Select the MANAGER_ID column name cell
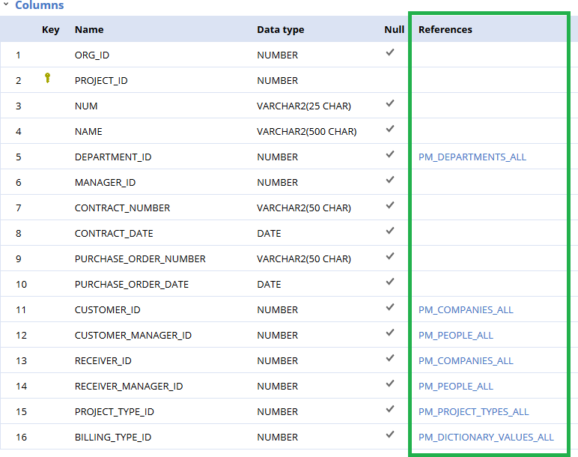 [x=105, y=182]
